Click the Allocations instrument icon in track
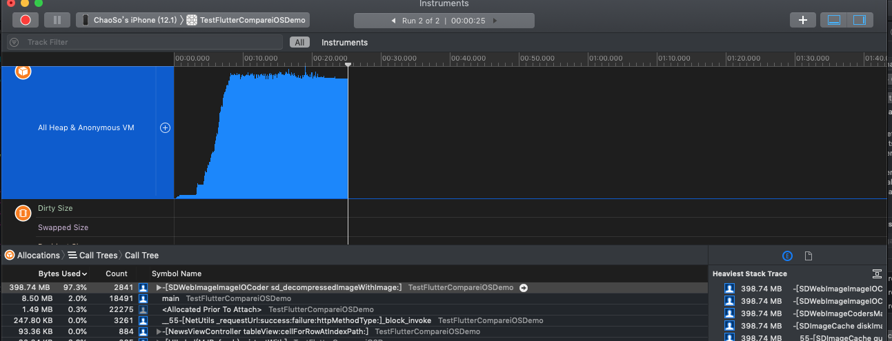The width and height of the screenshot is (892, 341). click(23, 72)
